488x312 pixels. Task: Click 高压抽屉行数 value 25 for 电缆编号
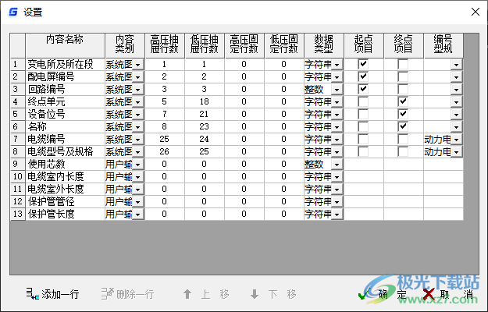point(164,139)
